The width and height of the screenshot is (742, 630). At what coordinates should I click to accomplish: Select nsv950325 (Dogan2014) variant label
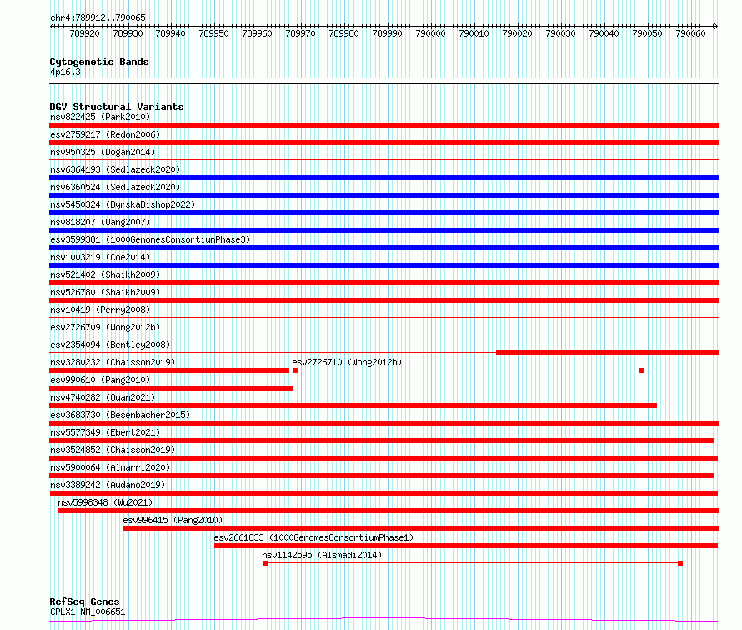coord(103,152)
